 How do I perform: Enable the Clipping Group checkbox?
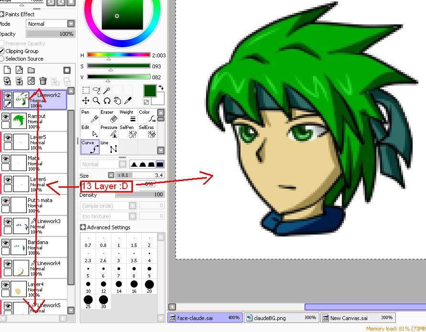click(2, 51)
